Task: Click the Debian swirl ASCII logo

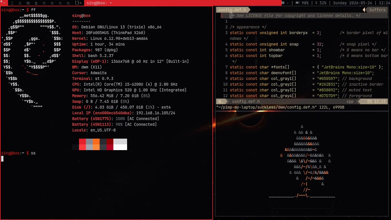Action: click(31, 61)
